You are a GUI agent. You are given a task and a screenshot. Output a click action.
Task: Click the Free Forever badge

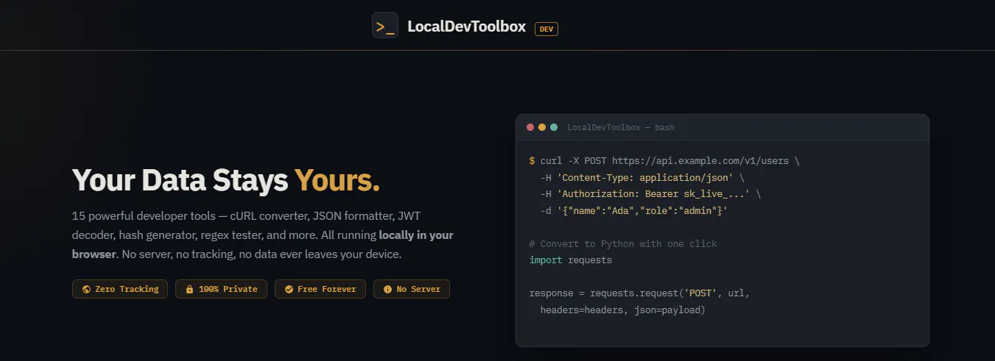(320, 289)
